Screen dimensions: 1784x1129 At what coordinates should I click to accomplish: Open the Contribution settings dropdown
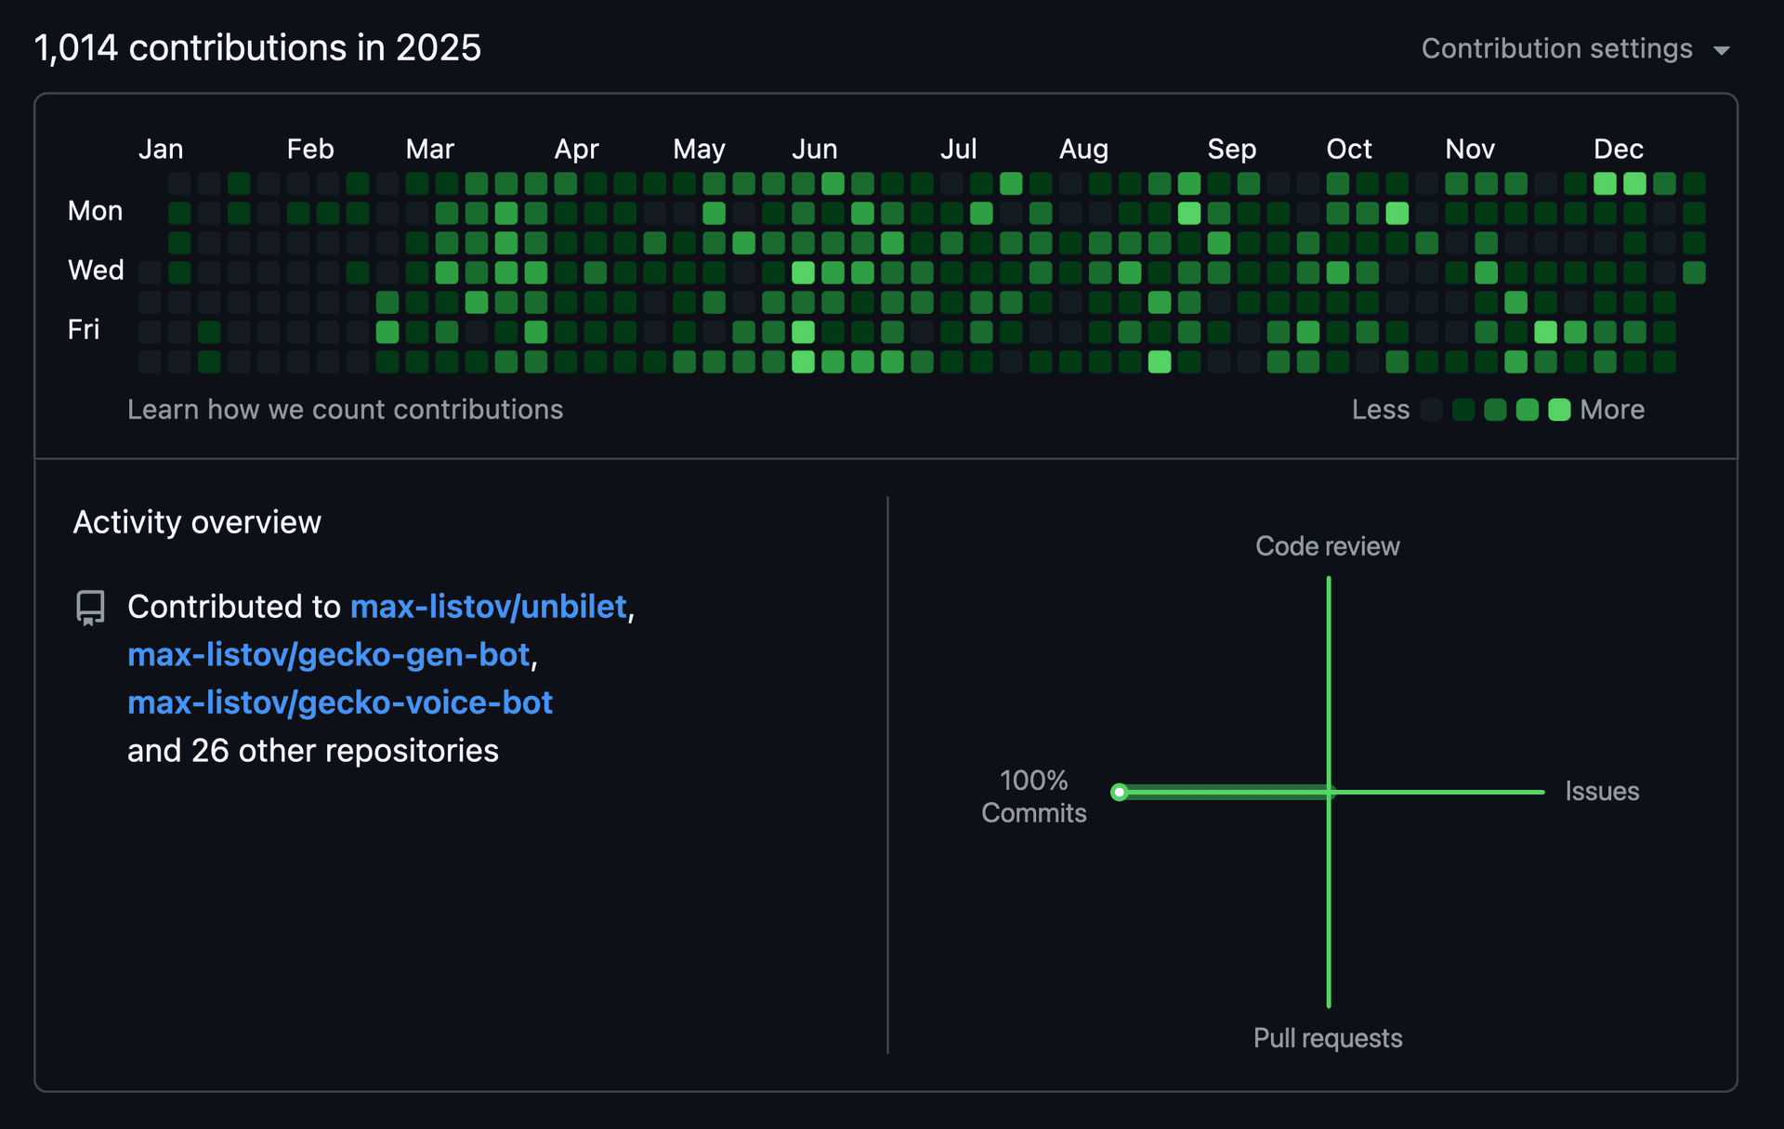pos(1557,48)
